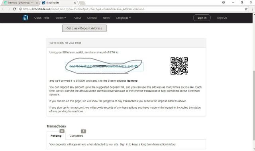255x151 pixels.
Task: Click the Pending tab count badge
Action: 62,131
